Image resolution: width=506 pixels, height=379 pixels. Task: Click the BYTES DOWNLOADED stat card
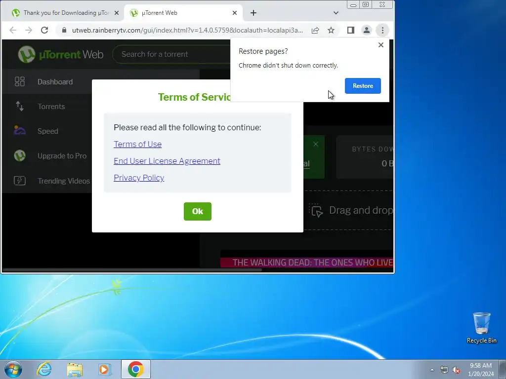(365, 157)
